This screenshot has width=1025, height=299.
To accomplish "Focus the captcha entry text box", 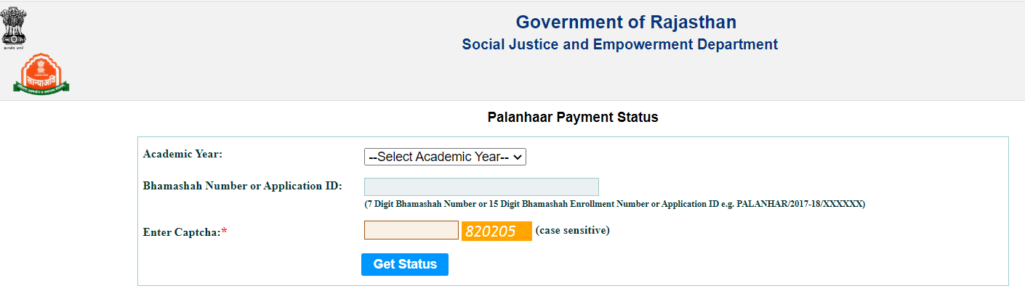I will tap(411, 231).
